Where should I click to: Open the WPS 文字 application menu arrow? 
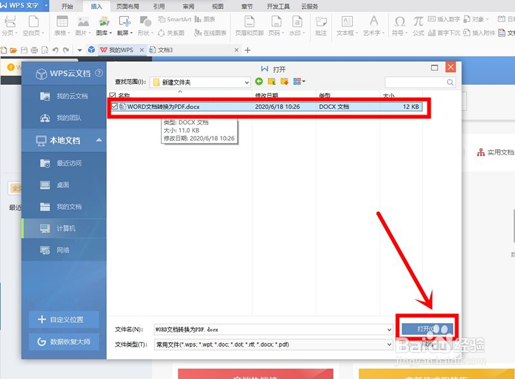click(x=46, y=5)
